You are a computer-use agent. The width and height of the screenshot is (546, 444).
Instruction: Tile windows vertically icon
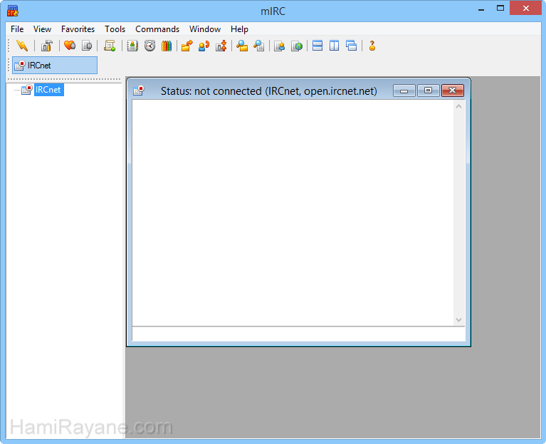pyautogui.click(x=335, y=46)
